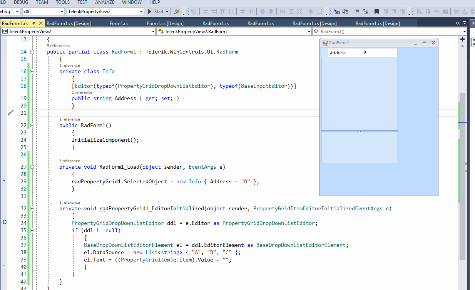Click the editor split-window handle above scrollbar

[462, 39]
